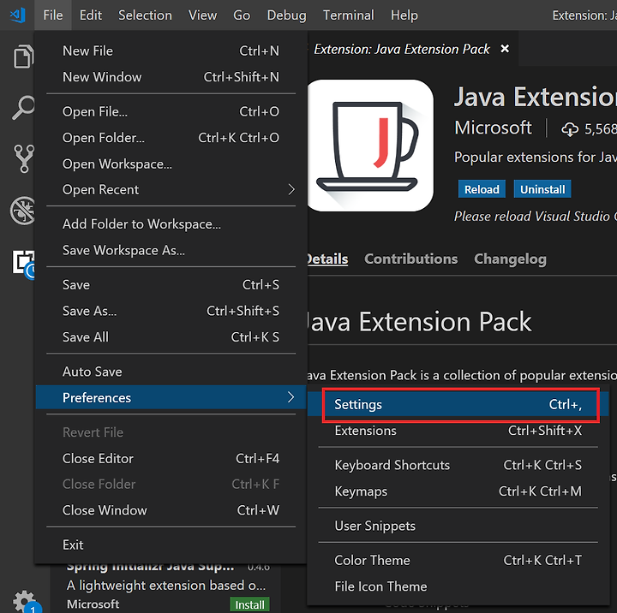Choose Save All
The image size is (617, 613).
coord(171,337)
